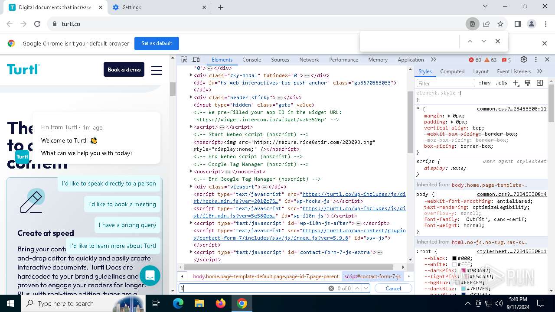This screenshot has height=312, width=555.
Task: Open File Explorer from the taskbar
Action: pos(199,303)
